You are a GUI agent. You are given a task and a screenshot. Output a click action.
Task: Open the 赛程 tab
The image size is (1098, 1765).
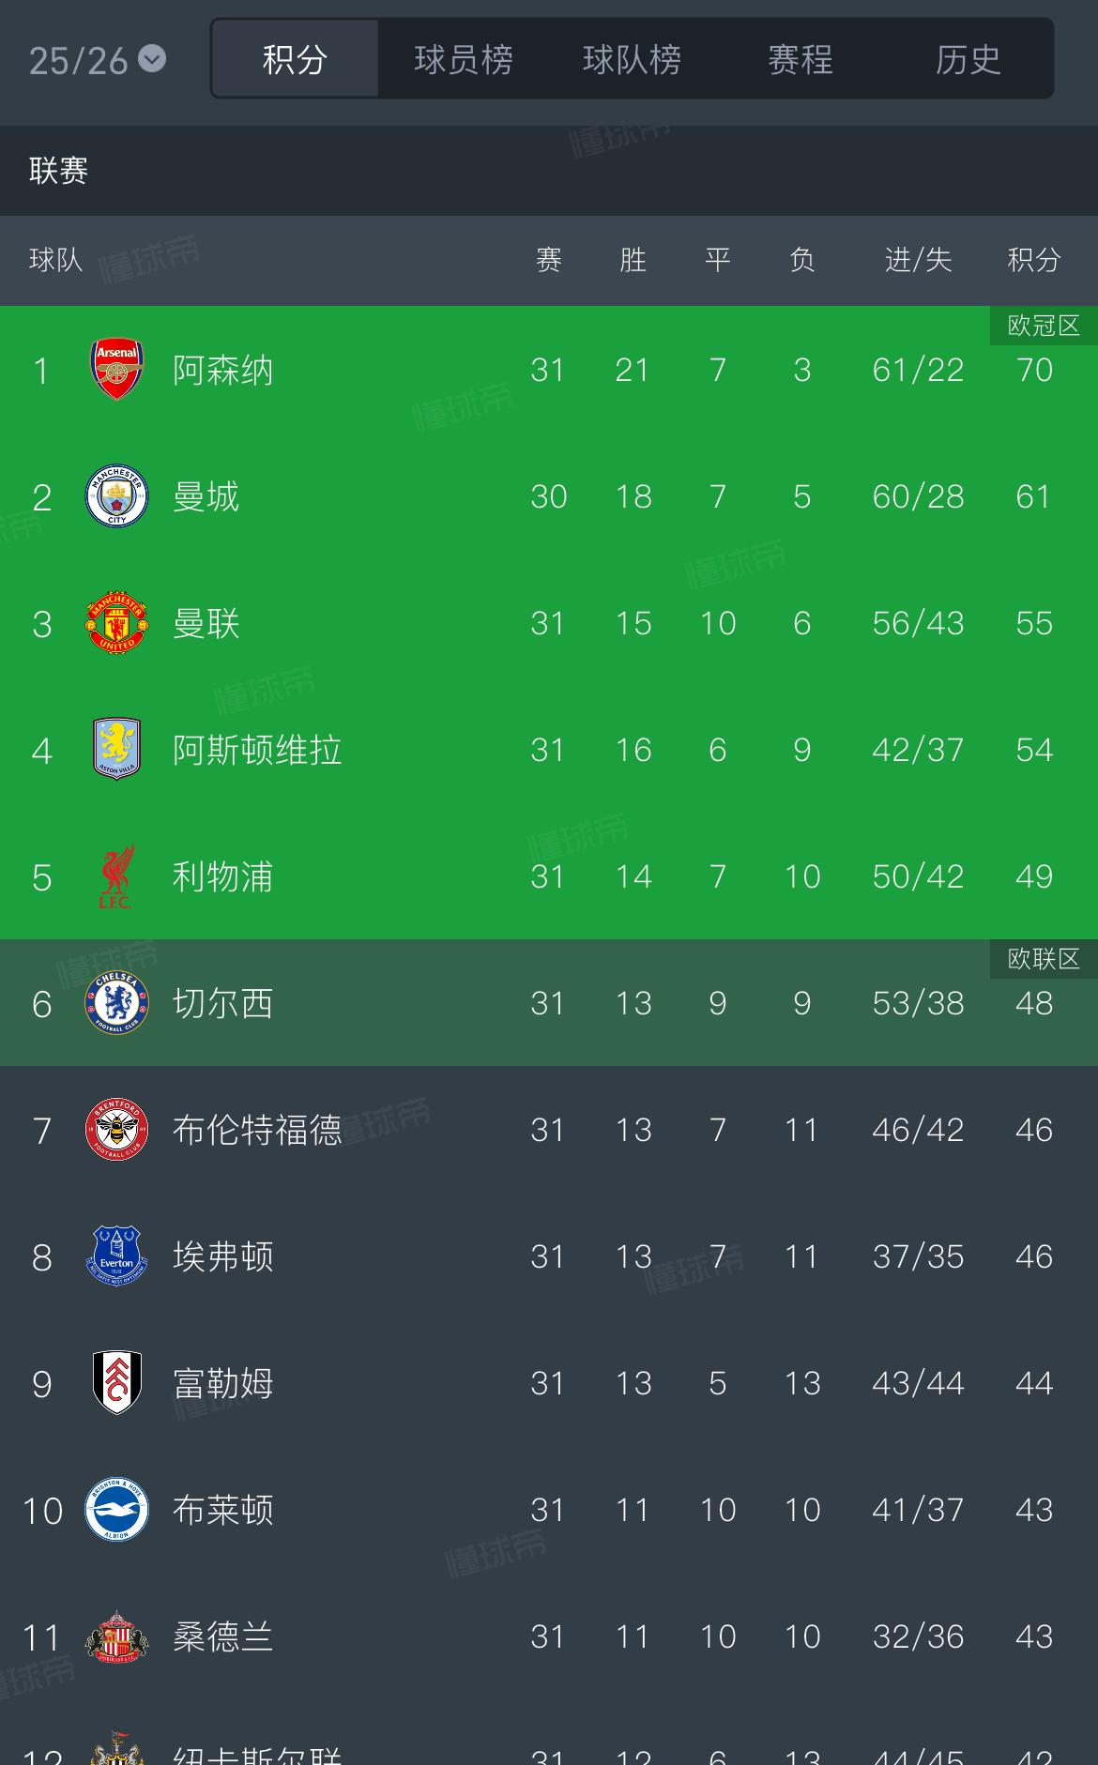pos(800,60)
